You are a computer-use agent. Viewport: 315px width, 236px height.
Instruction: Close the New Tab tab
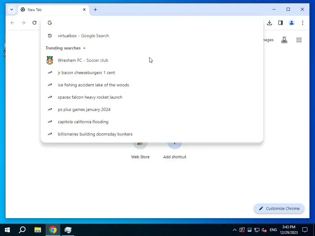tap(84, 10)
